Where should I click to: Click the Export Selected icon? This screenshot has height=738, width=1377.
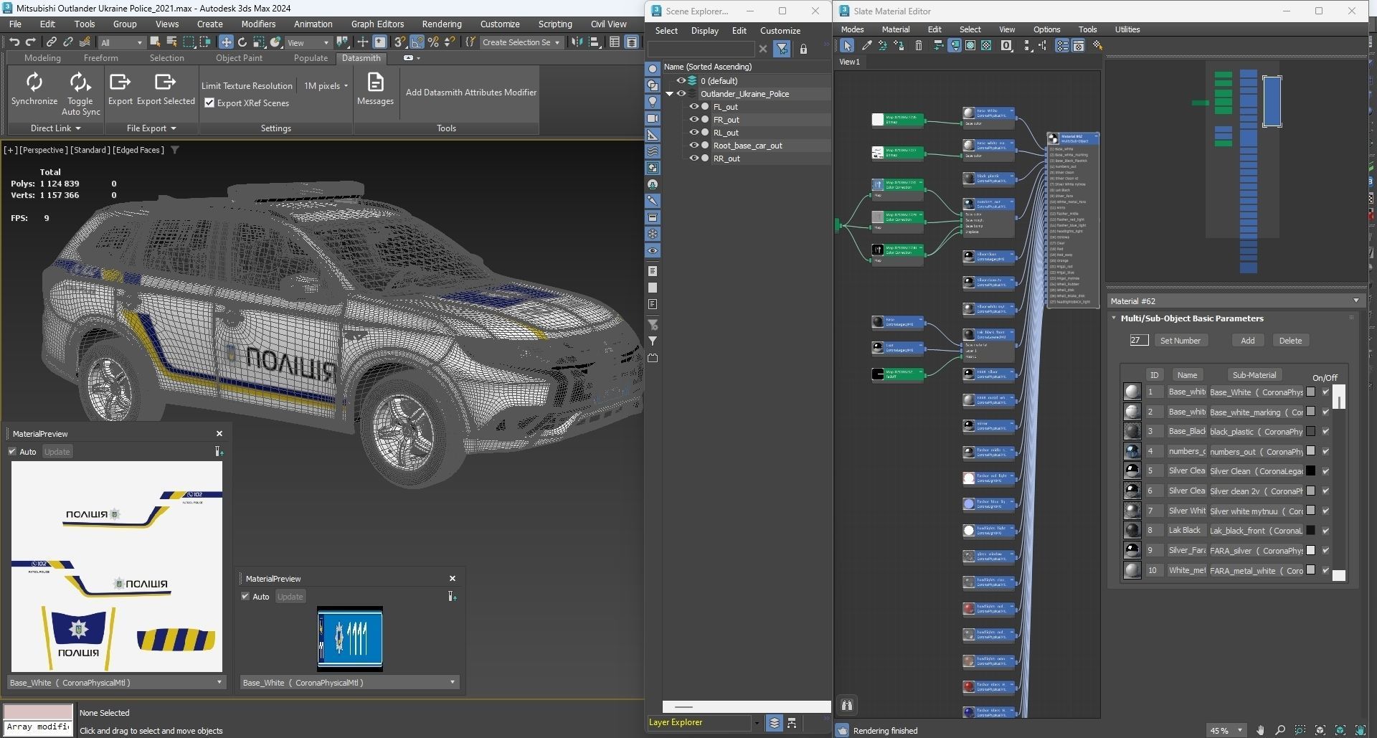(x=165, y=82)
